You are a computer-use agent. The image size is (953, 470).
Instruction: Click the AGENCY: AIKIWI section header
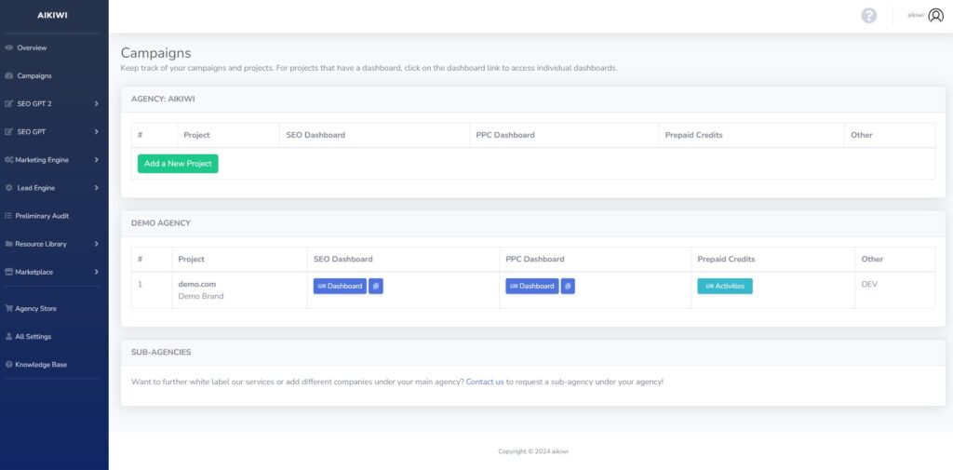click(x=163, y=99)
